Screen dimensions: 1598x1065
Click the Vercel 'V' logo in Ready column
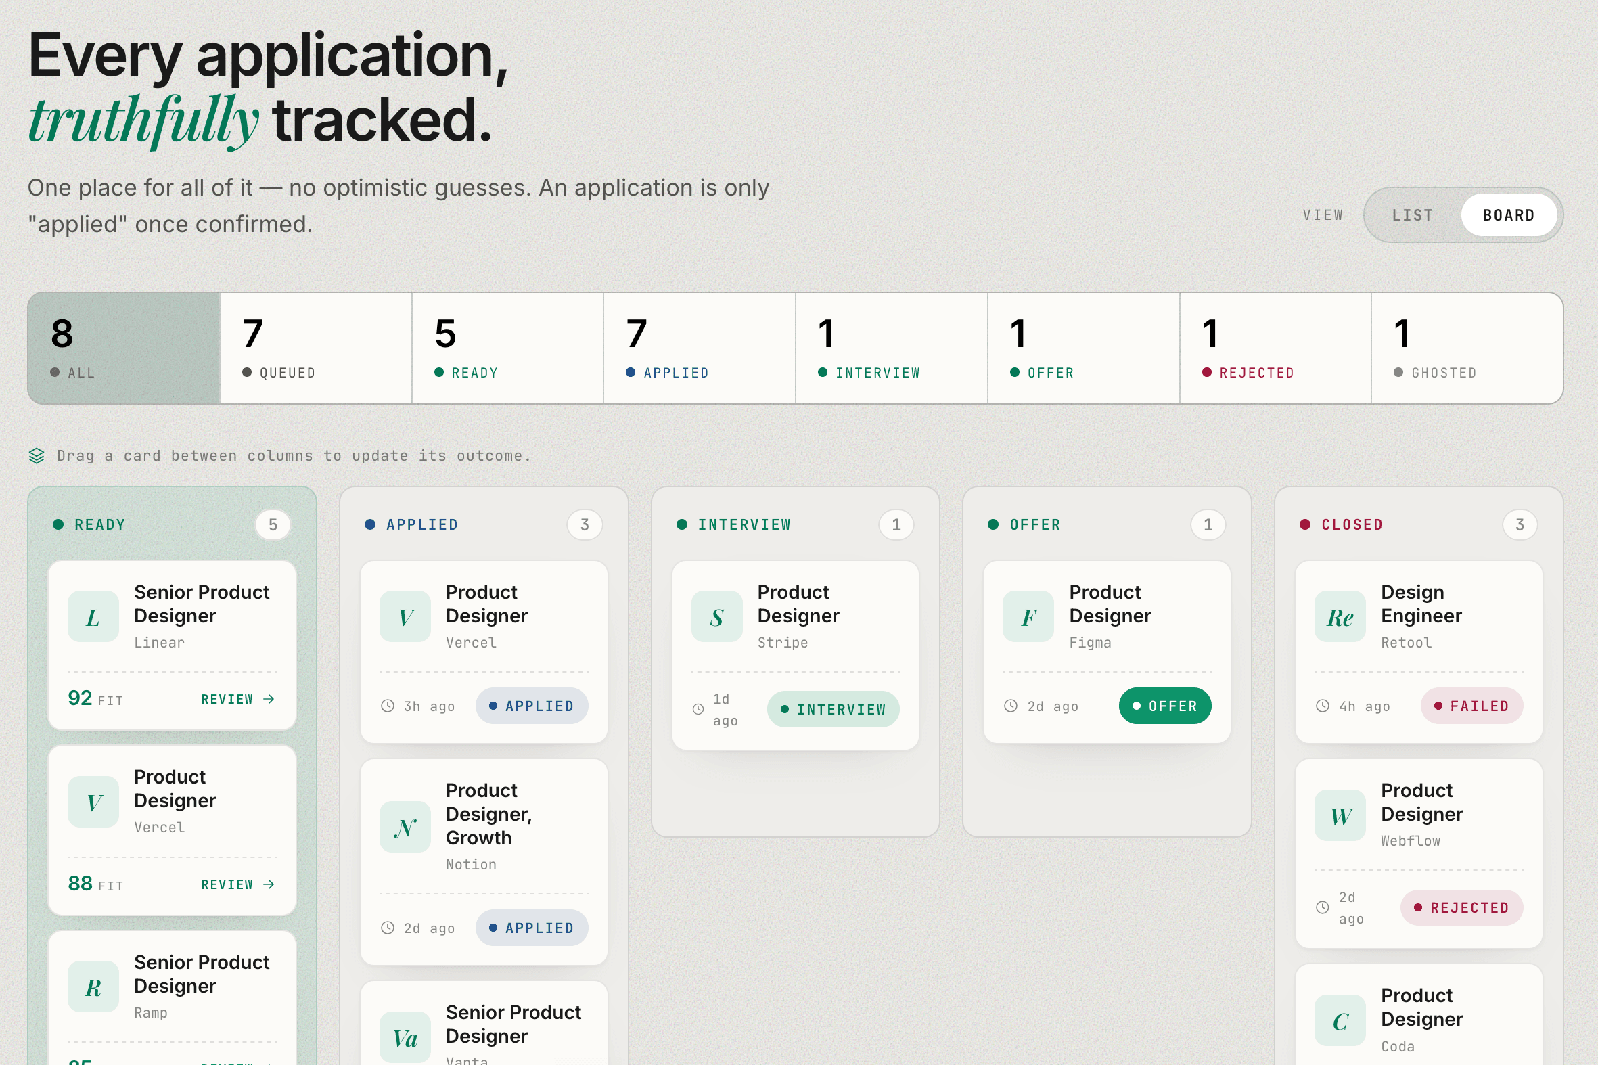[93, 802]
